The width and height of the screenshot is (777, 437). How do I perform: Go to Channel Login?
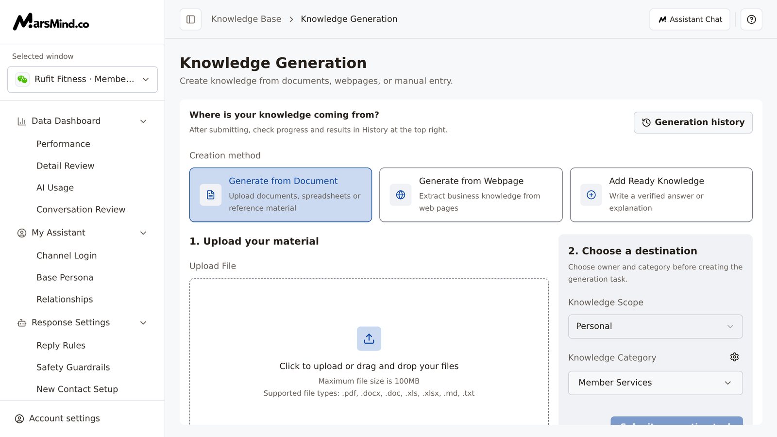coord(67,255)
